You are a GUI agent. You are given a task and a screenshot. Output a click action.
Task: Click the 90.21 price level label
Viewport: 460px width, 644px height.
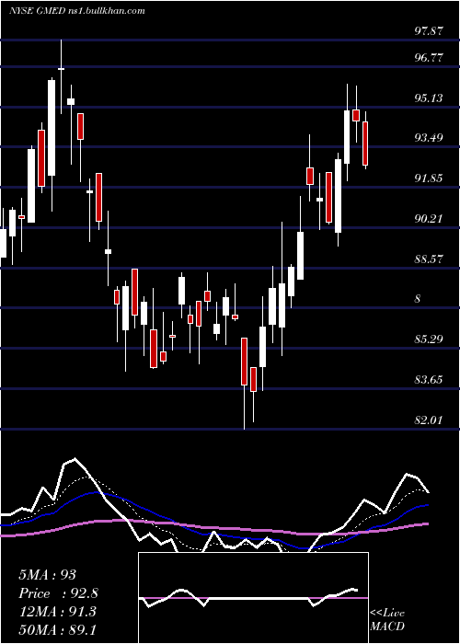click(x=429, y=219)
